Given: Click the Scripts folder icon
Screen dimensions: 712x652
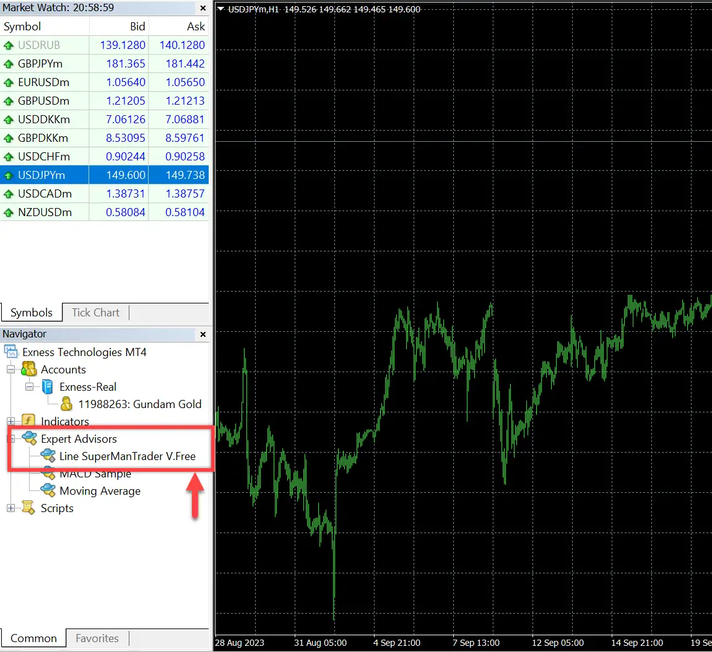Looking at the screenshot, I should click(29, 508).
